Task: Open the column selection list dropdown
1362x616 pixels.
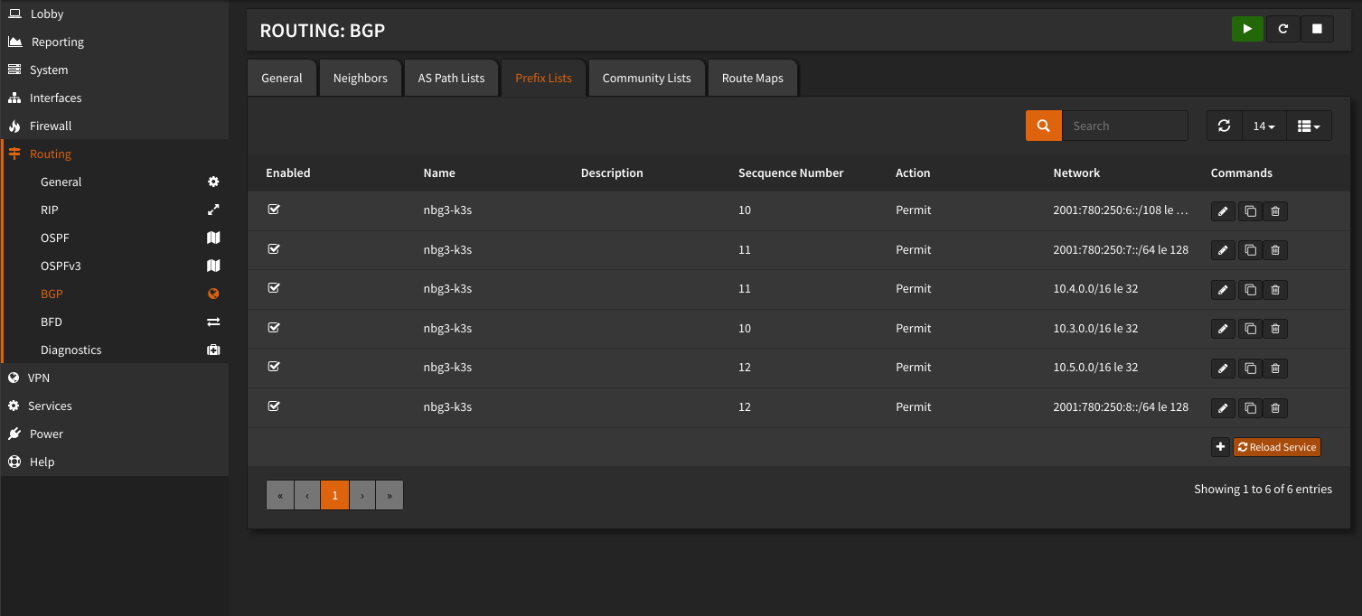Action: click(1308, 126)
